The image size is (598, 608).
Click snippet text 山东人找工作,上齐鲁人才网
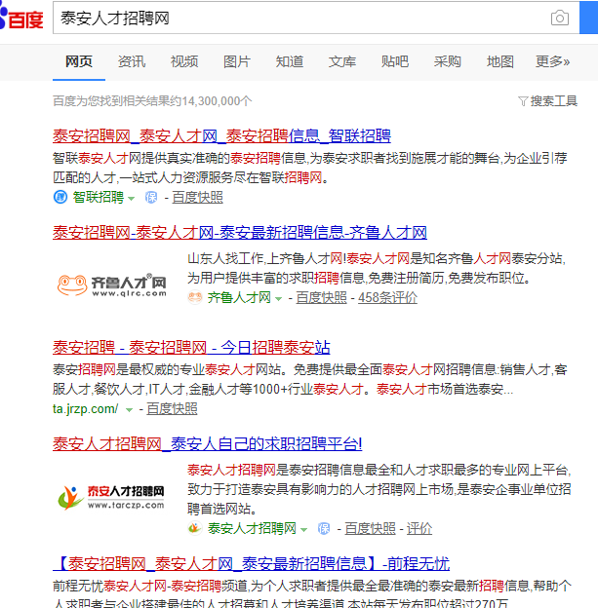pos(264,258)
